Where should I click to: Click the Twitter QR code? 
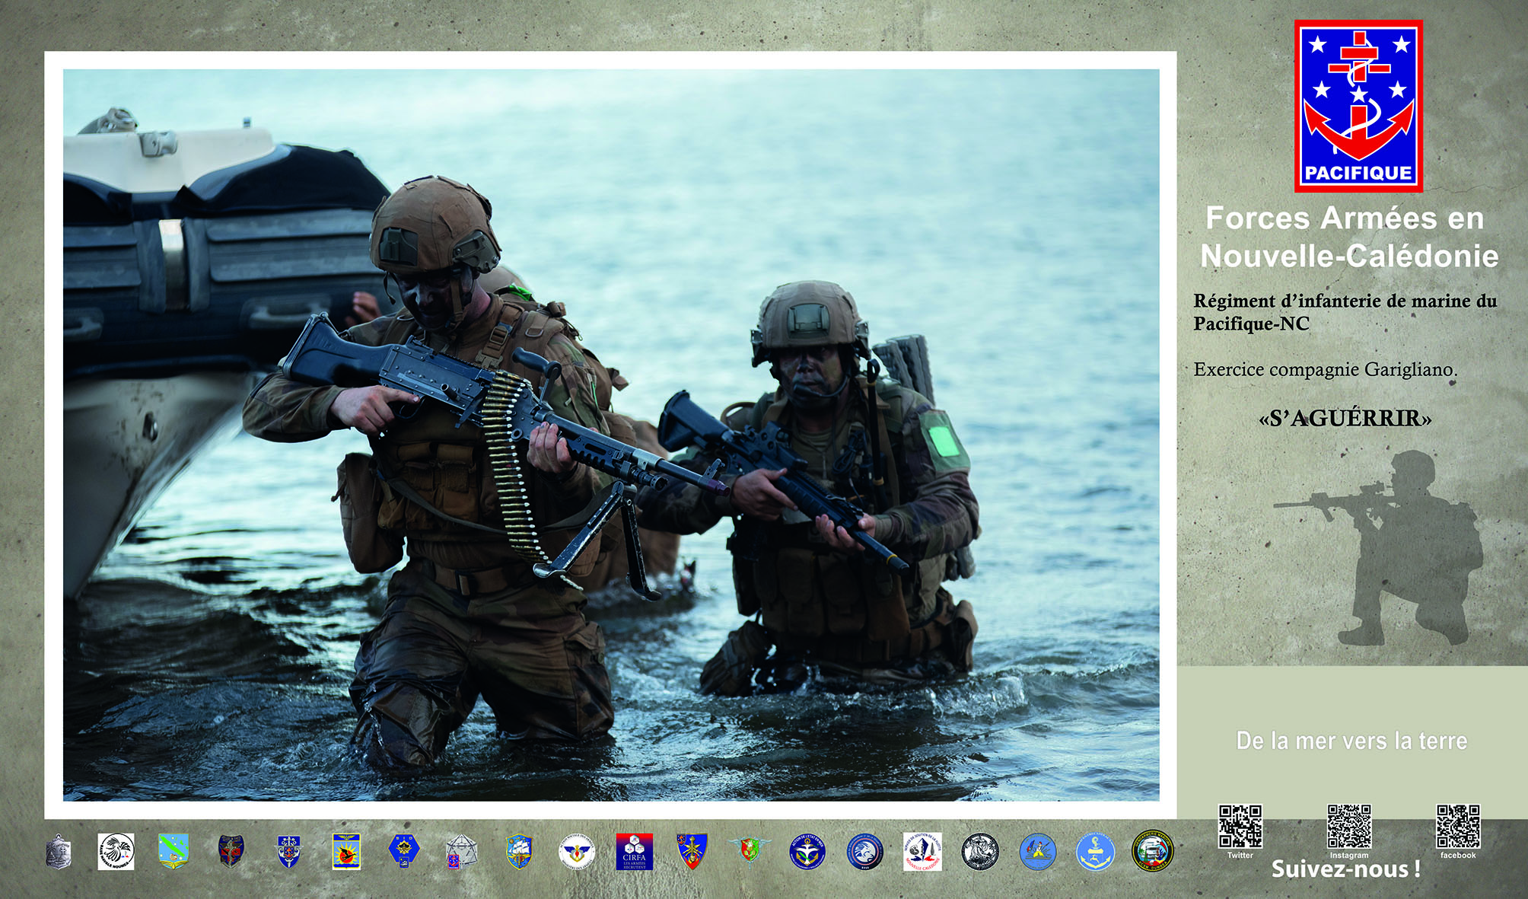click(1240, 827)
